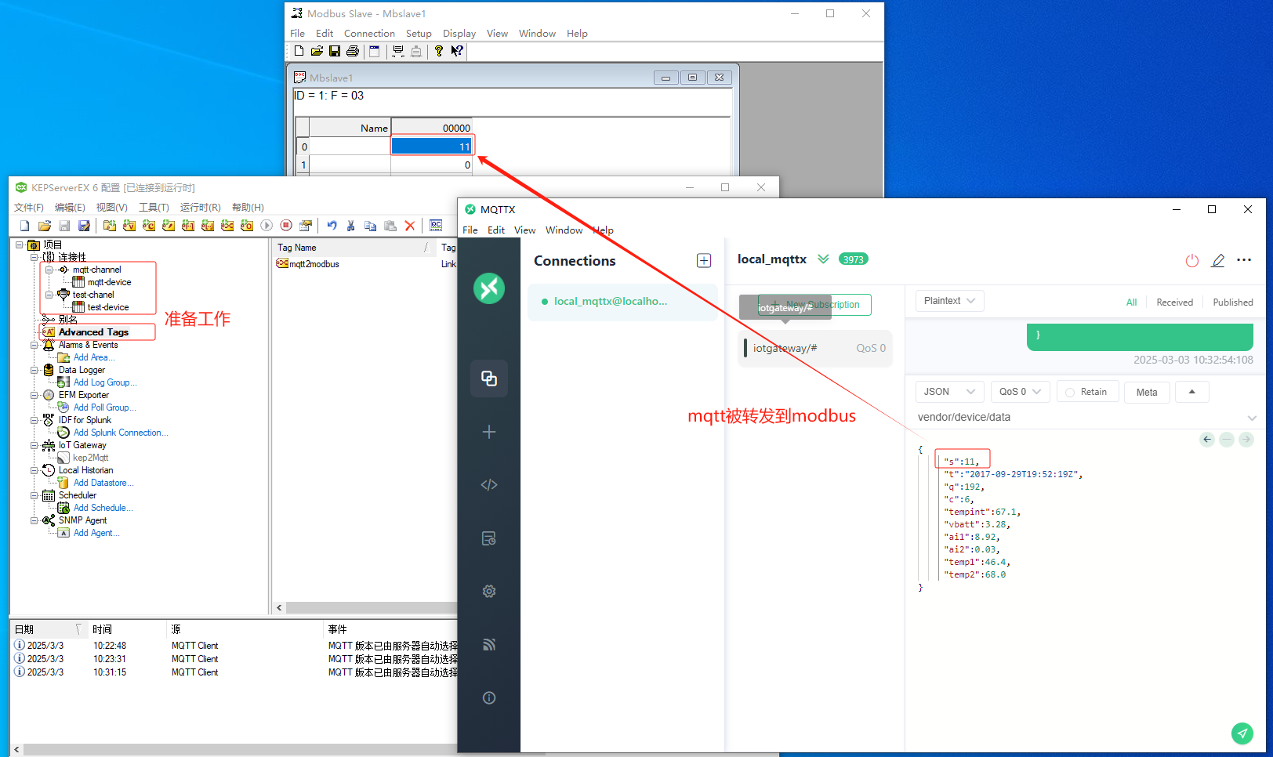Click the Undo icon in KEPServerEX toolbar
1273x757 pixels.
point(332,226)
